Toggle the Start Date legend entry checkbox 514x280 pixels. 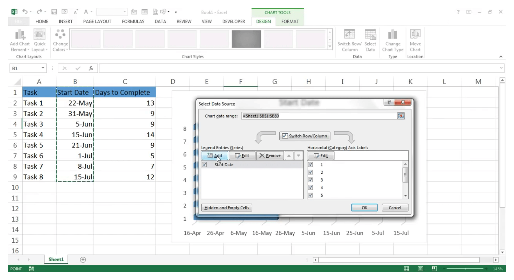(204, 164)
